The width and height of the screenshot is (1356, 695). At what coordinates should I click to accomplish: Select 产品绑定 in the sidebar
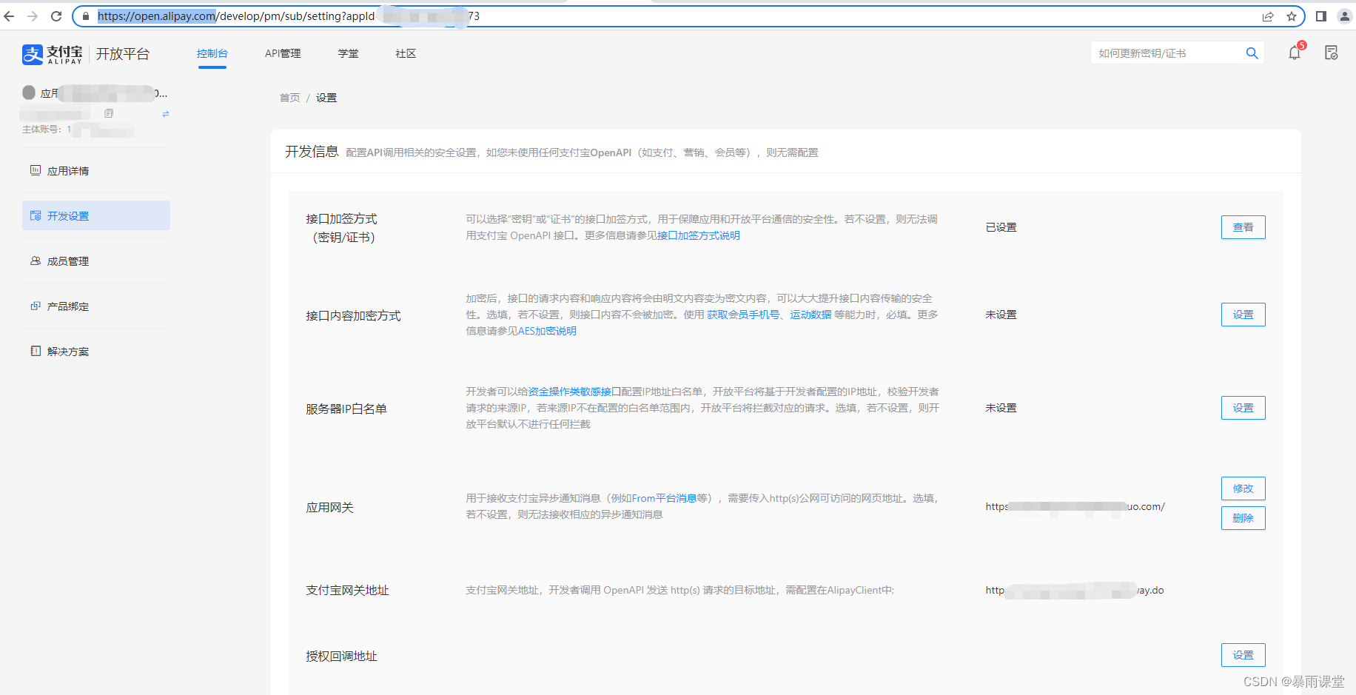(96, 306)
